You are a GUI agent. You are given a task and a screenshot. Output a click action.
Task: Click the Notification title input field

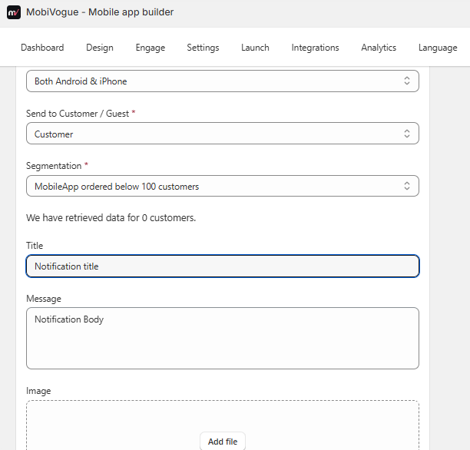pos(223,266)
